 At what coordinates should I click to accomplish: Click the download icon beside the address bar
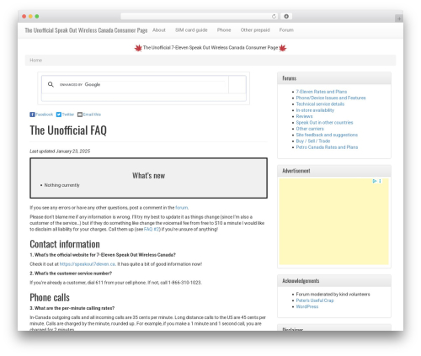(x=286, y=16)
